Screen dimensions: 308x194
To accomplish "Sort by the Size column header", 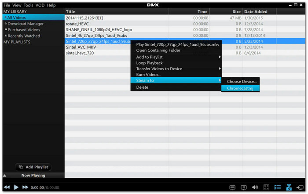I will tap(226, 11).
